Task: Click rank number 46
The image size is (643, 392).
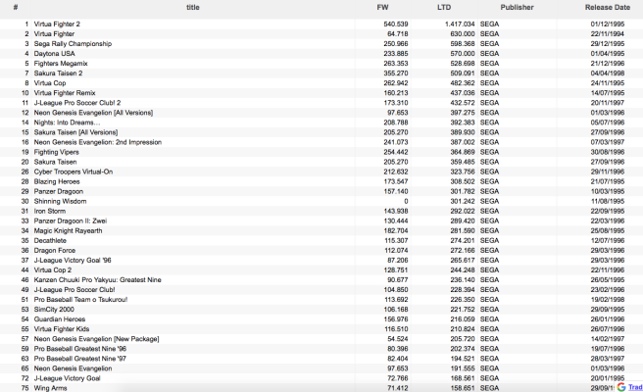Action: click(x=25, y=280)
